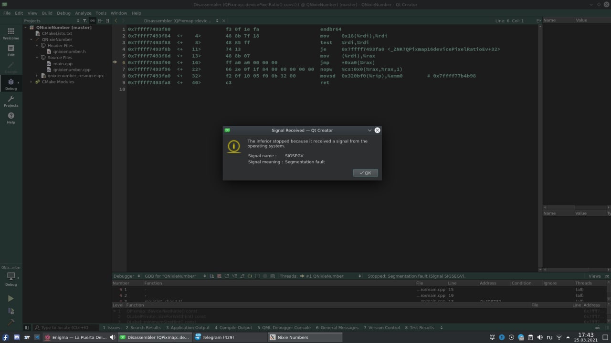Image resolution: width=611 pixels, height=343 pixels.
Task: Open the 6 General Messages pane
Action: tap(337, 328)
